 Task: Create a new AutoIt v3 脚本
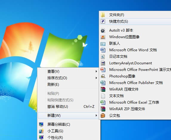click(135, 30)
